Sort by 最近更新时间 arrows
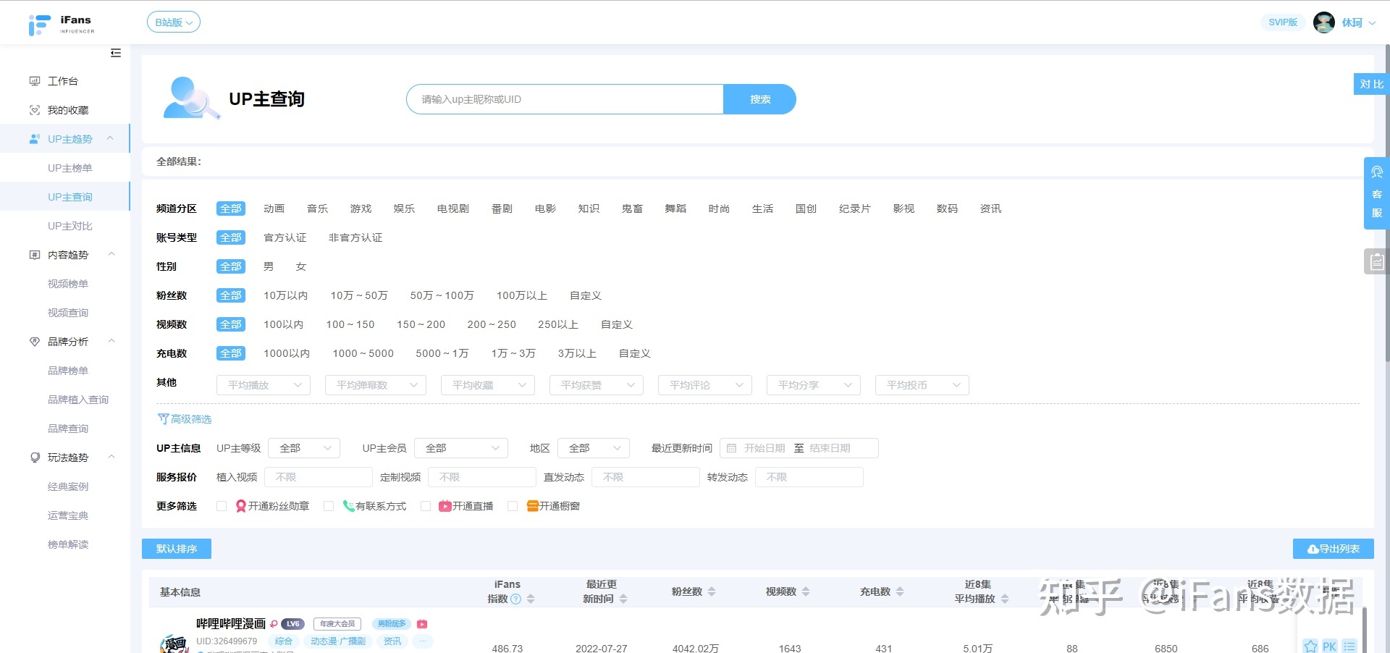1390x653 pixels. point(623,599)
